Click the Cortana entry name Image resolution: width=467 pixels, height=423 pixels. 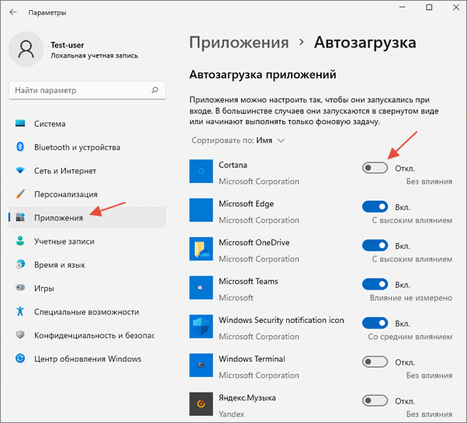(x=233, y=165)
